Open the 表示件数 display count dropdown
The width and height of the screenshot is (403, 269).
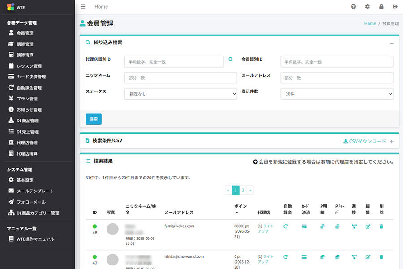336,94
